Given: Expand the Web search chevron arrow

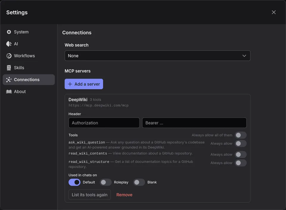Looking at the screenshot, I should pos(244,56).
